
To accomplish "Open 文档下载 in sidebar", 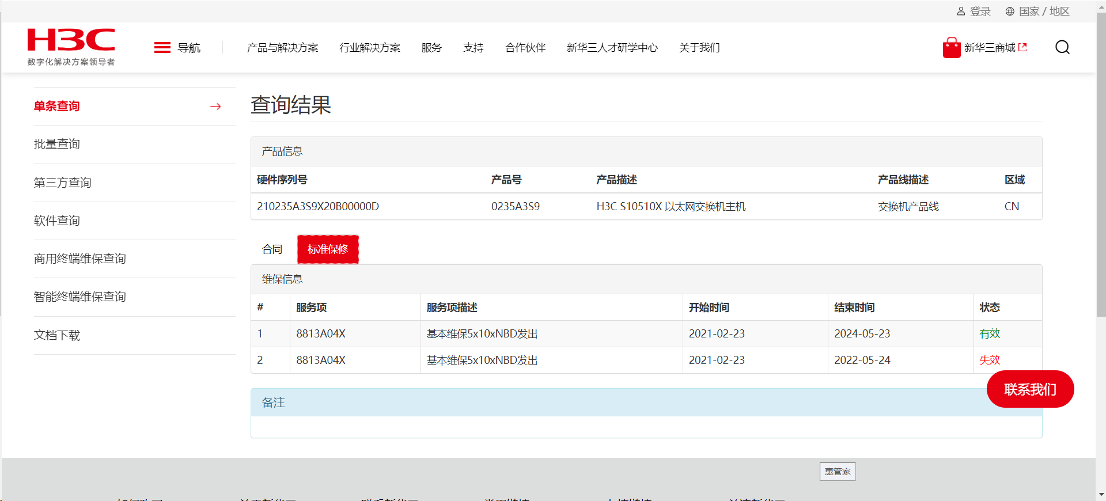I will pos(57,335).
